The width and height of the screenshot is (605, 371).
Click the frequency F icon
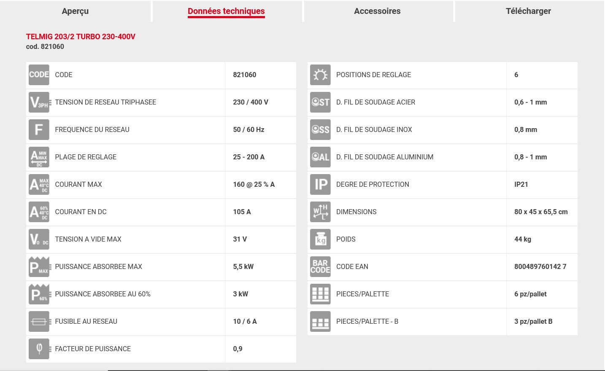click(x=39, y=130)
